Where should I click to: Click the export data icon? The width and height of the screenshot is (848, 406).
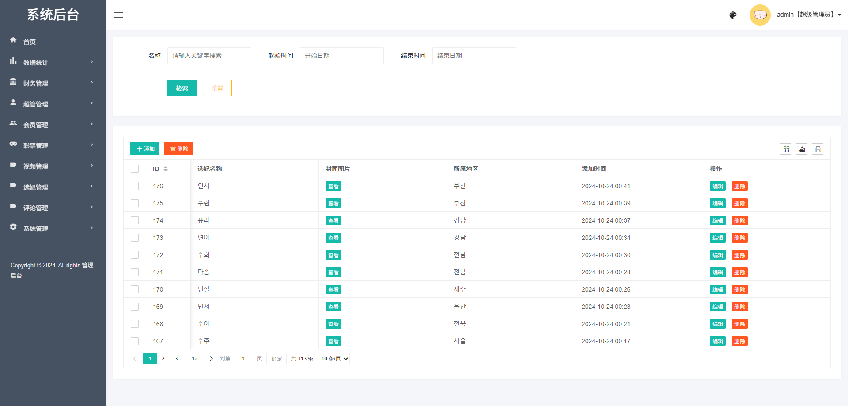click(802, 149)
